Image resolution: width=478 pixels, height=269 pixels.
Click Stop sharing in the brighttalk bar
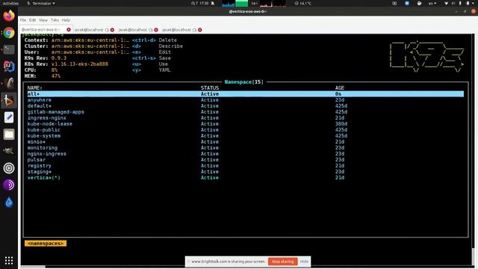pos(282,262)
